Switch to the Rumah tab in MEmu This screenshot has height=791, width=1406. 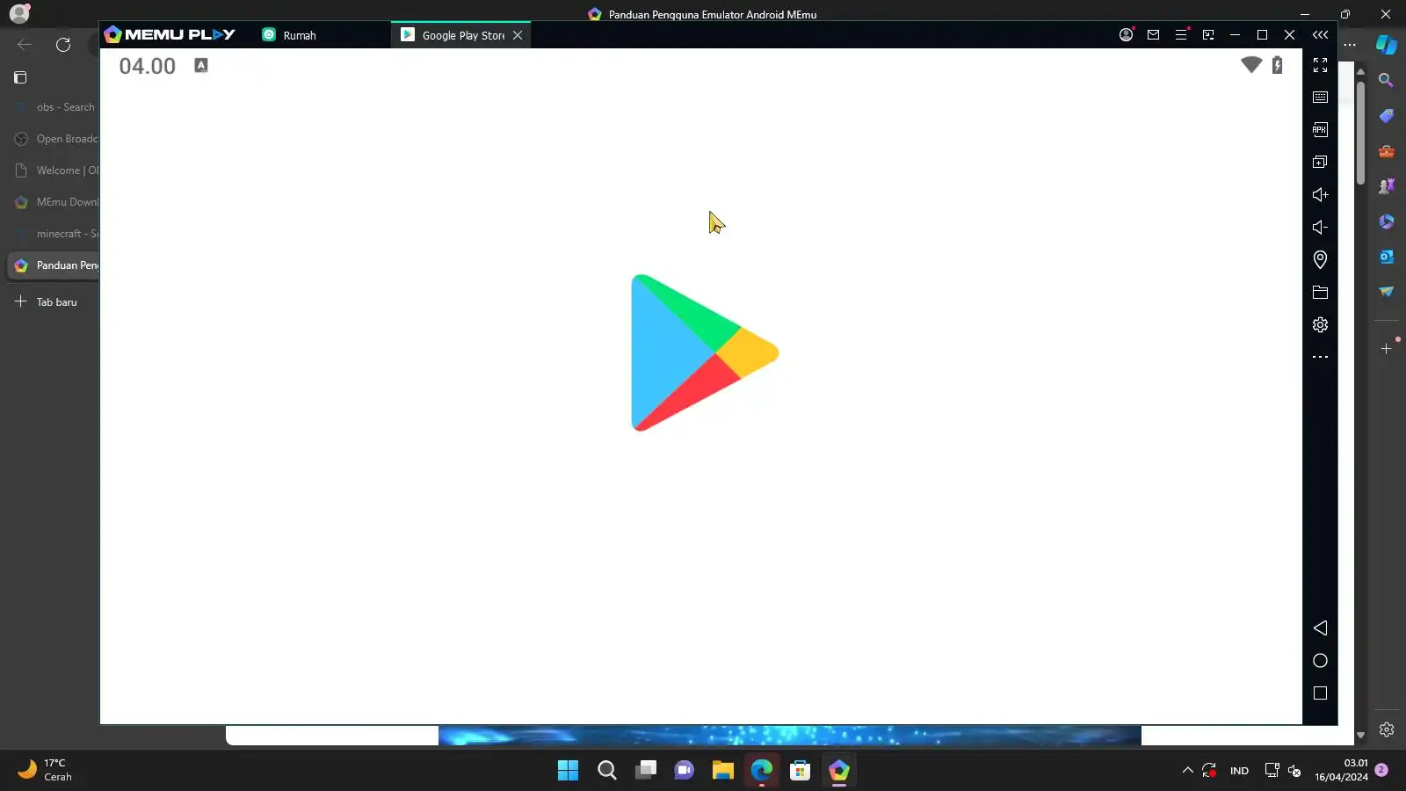click(299, 35)
